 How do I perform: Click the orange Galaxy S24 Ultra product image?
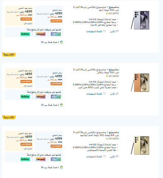click(x=140, y=82)
